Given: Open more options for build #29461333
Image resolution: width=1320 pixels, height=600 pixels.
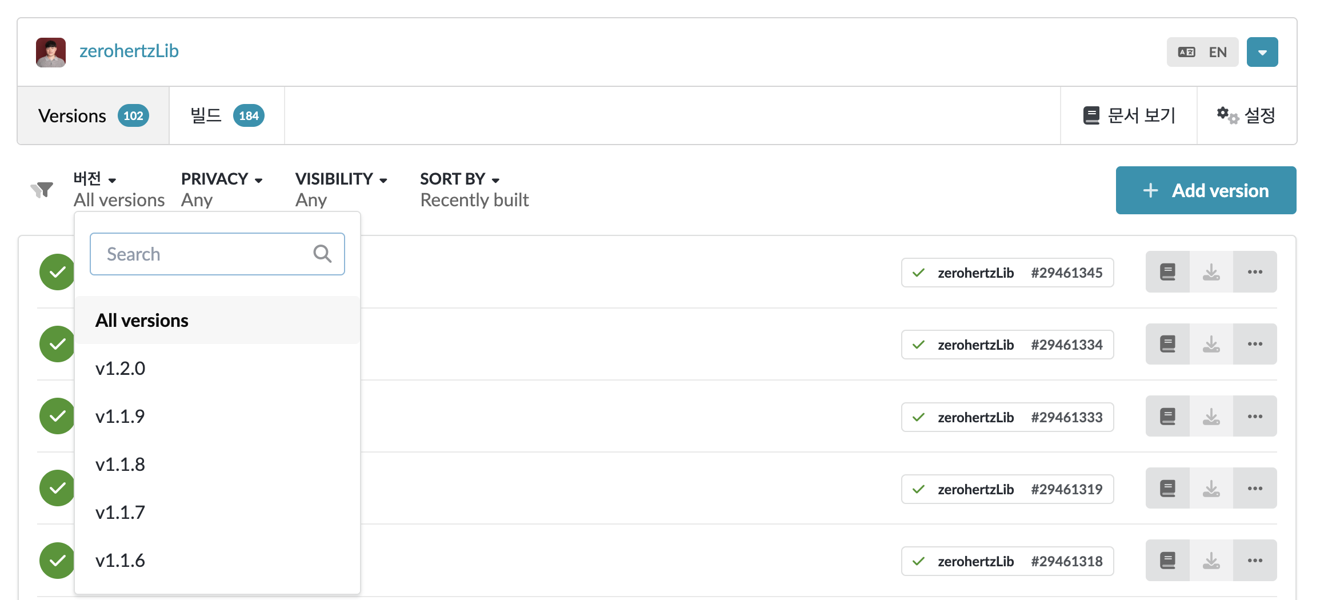Looking at the screenshot, I should [1255, 416].
